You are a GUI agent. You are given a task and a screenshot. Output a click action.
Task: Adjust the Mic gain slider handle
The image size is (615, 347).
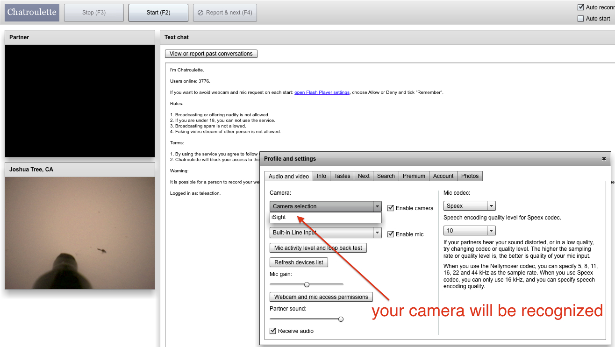tap(307, 284)
